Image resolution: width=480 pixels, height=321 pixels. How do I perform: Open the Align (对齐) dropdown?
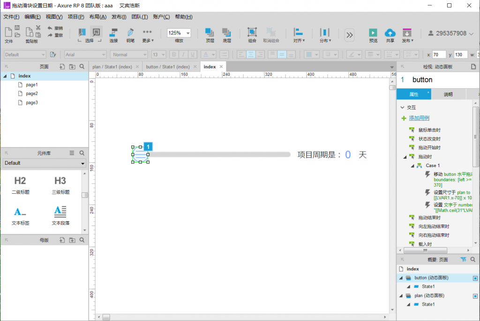point(299,35)
